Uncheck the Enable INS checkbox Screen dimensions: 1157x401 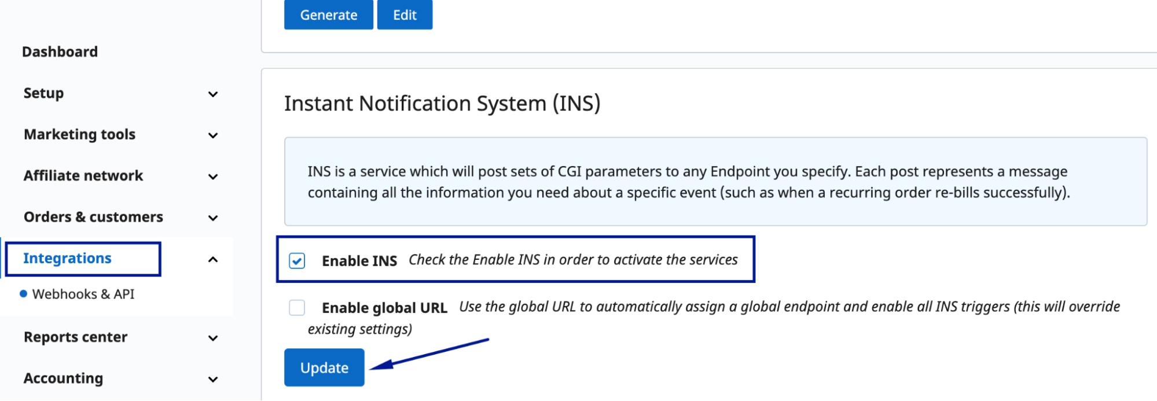click(x=297, y=261)
